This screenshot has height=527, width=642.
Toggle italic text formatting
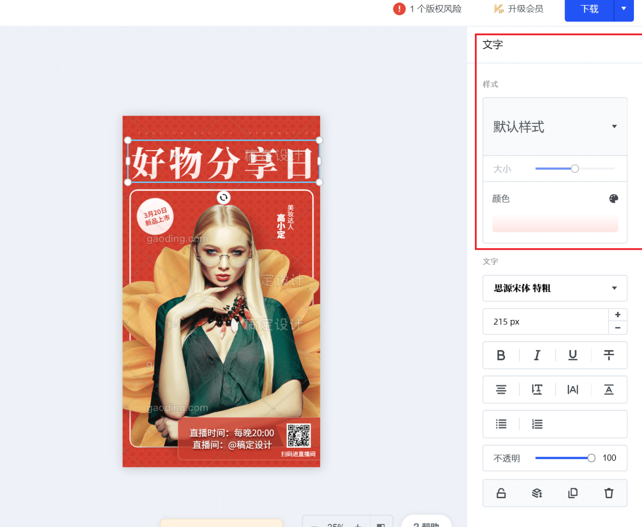click(x=537, y=355)
